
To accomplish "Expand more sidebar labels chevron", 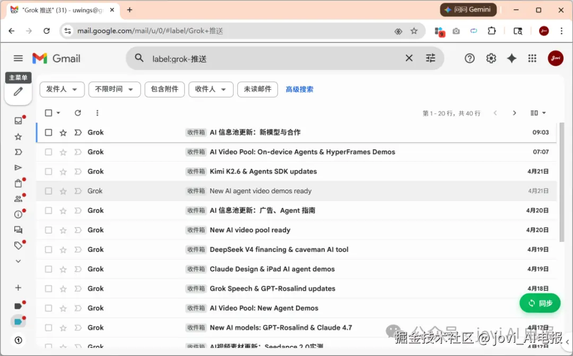I will click(x=18, y=262).
